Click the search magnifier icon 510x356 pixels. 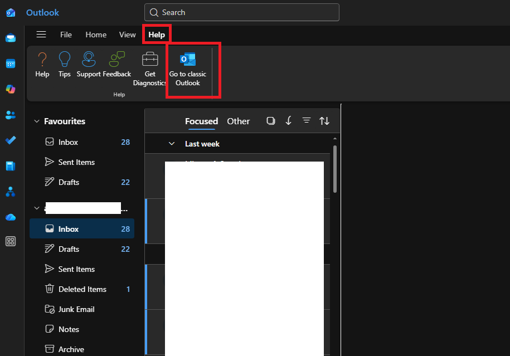(154, 12)
